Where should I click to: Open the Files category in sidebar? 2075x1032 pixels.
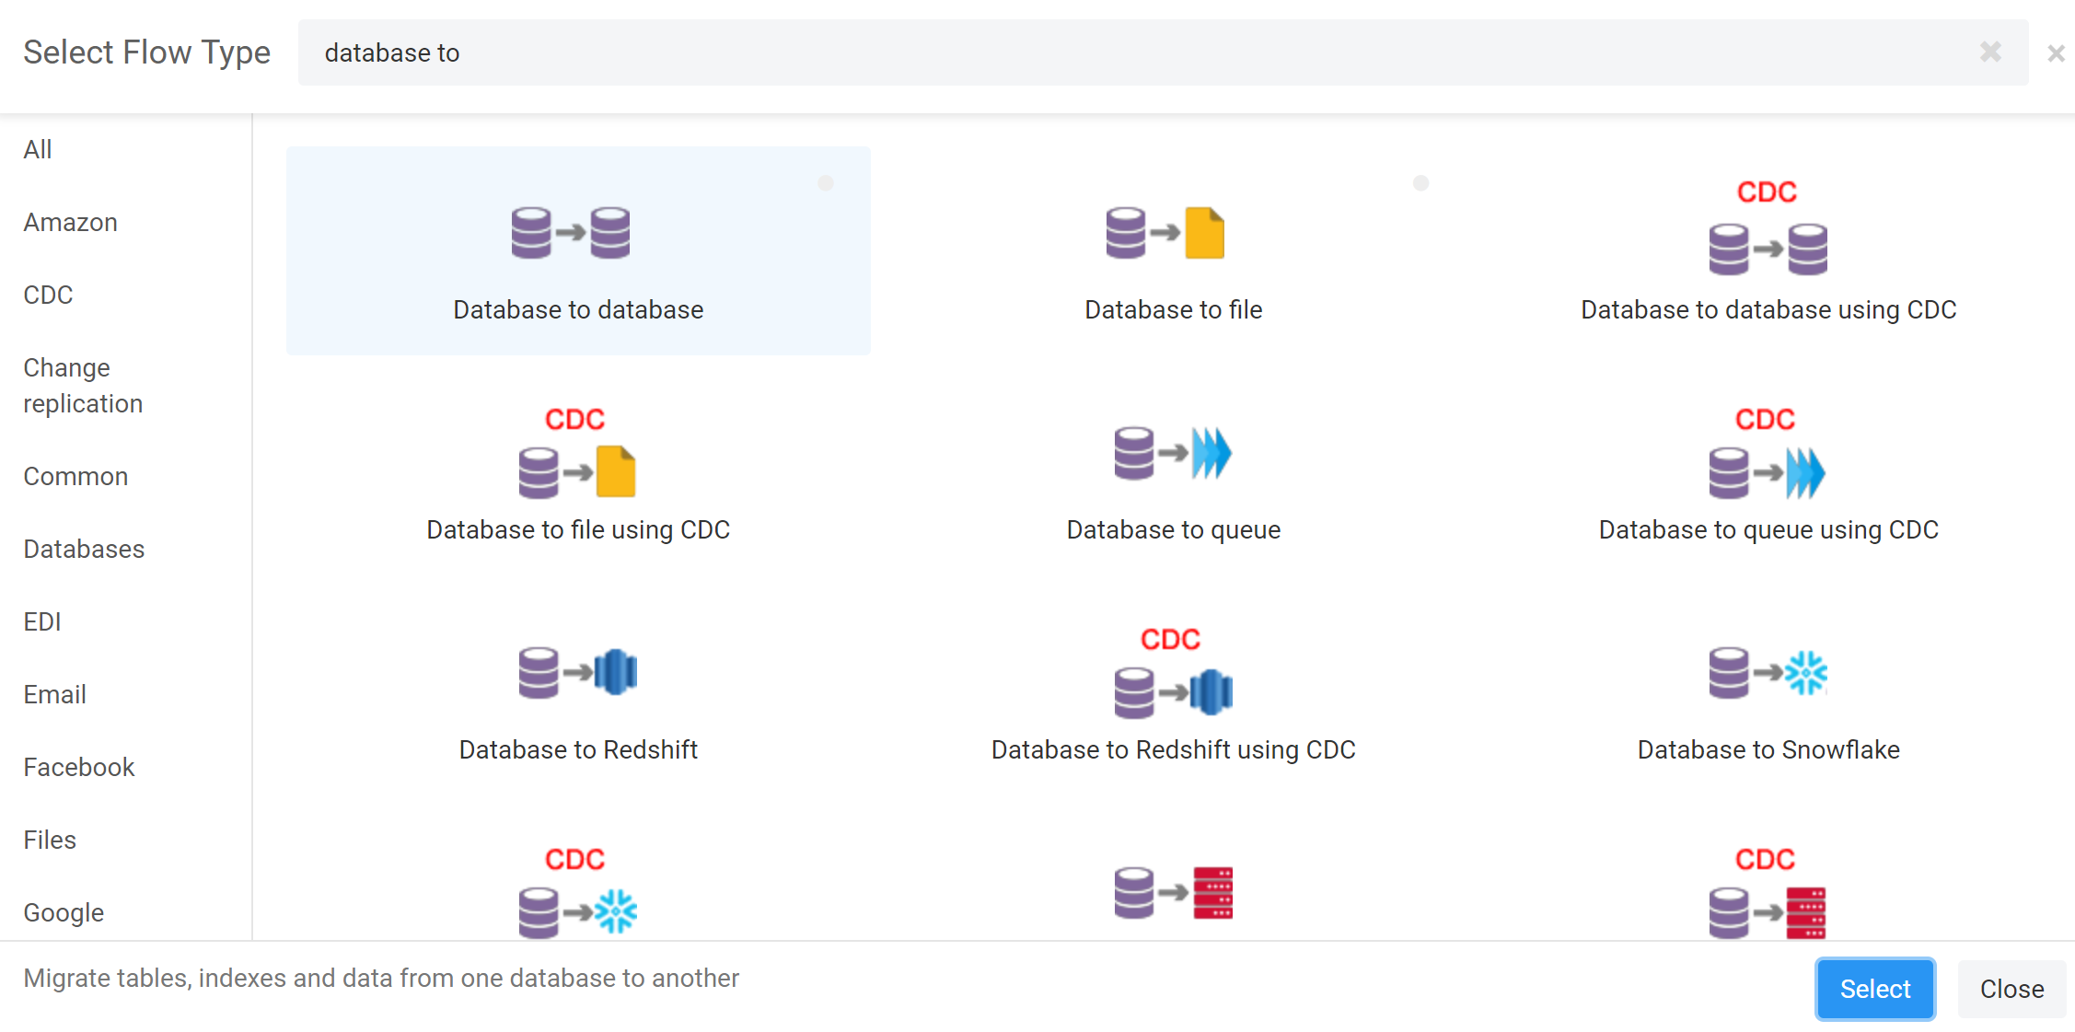pyautogui.click(x=50, y=840)
